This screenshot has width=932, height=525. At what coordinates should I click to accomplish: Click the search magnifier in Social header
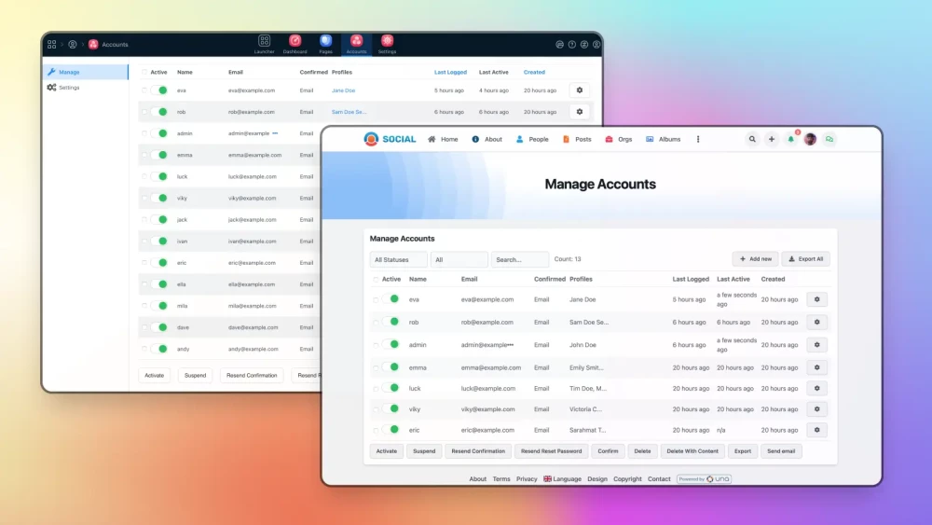point(752,139)
